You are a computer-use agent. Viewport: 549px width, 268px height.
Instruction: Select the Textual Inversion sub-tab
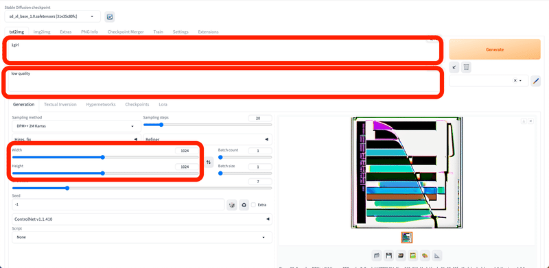tap(60, 104)
